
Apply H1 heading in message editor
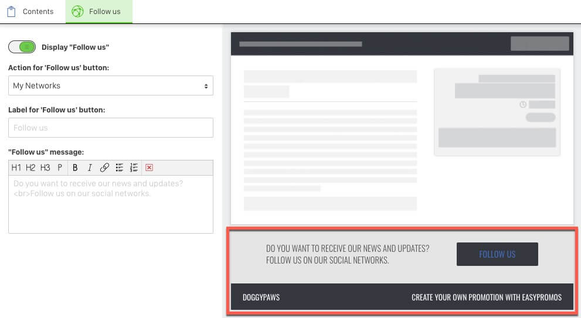pos(16,167)
